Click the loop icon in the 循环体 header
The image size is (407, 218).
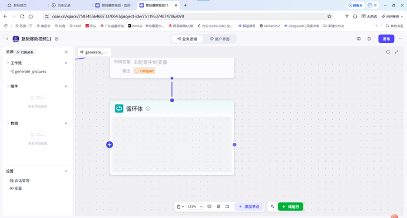tap(119, 109)
